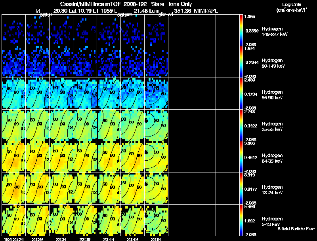This screenshot has height=241, width=317.
Task: Select the 55-90 keV image at 23:49
Action: tap(133, 94)
